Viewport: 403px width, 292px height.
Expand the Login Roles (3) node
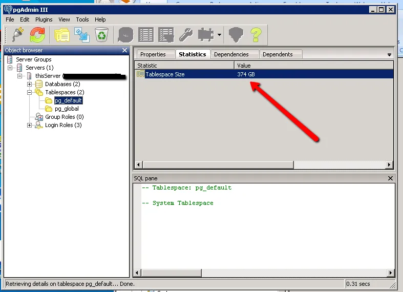pos(29,125)
